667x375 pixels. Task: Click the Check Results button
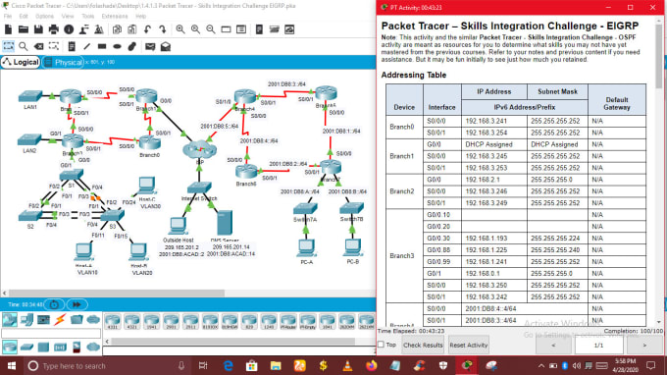click(423, 345)
